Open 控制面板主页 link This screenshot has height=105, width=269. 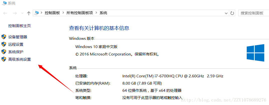(x=20, y=26)
